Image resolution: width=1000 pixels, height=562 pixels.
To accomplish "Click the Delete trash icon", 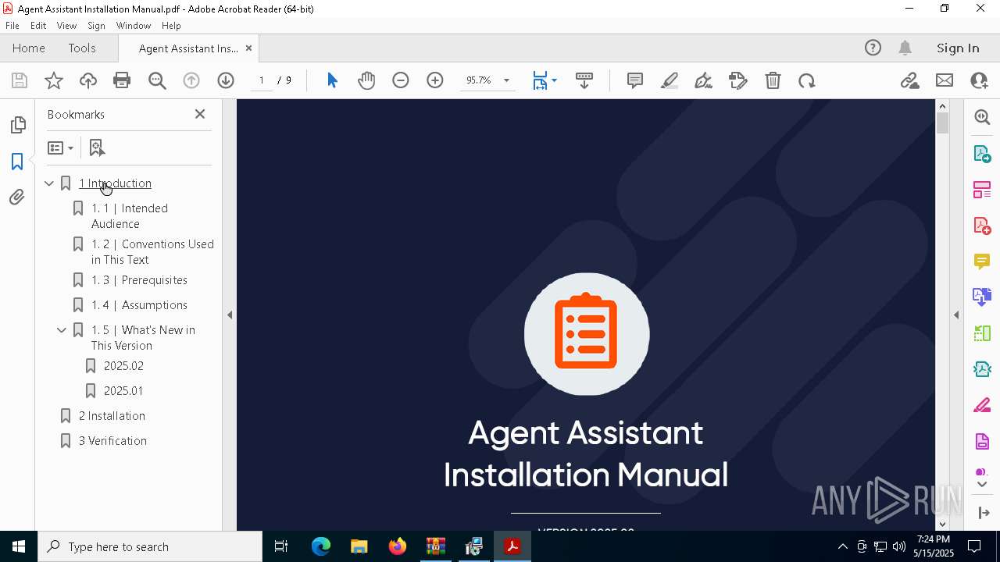I will point(773,80).
